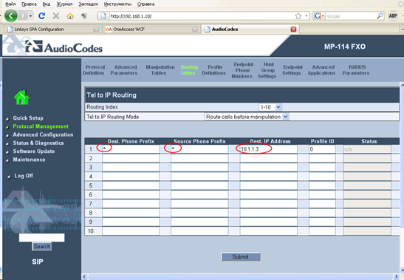This screenshot has height=280, width=404.
Task: Open the Google search engine selector
Action: point(318,16)
